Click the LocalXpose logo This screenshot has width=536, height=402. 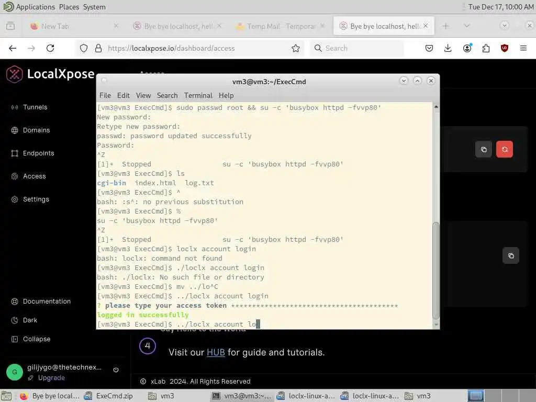click(50, 74)
